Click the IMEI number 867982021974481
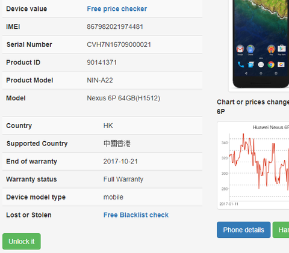This screenshot has height=253, width=289. pyautogui.click(x=115, y=26)
